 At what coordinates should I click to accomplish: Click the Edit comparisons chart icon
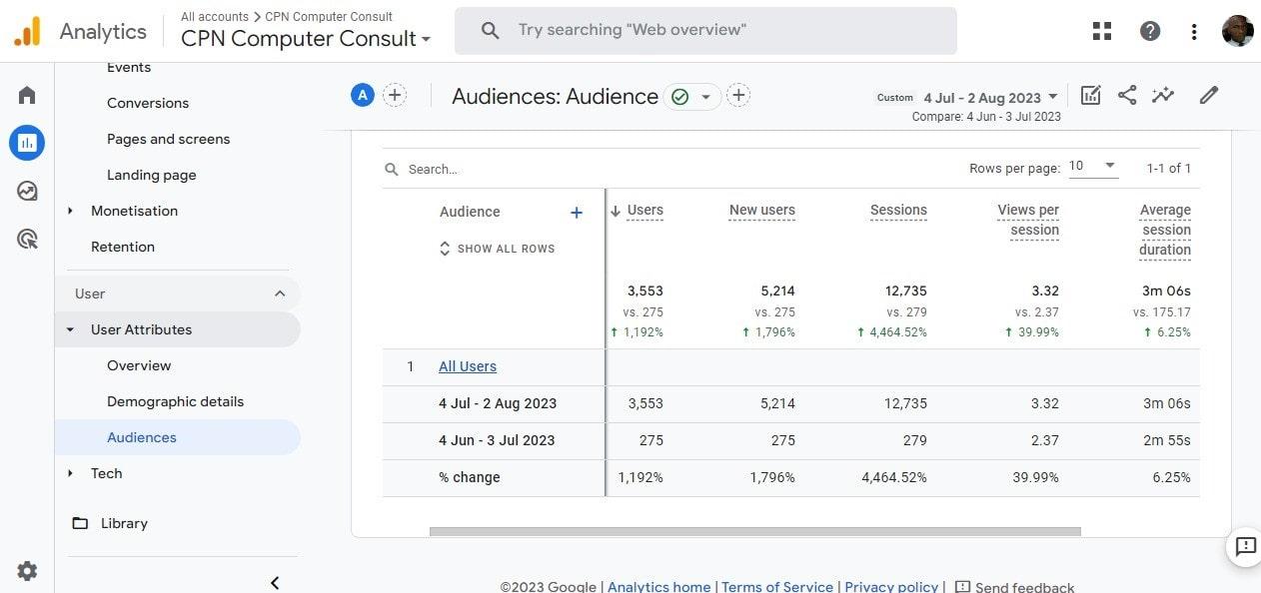point(1090,95)
